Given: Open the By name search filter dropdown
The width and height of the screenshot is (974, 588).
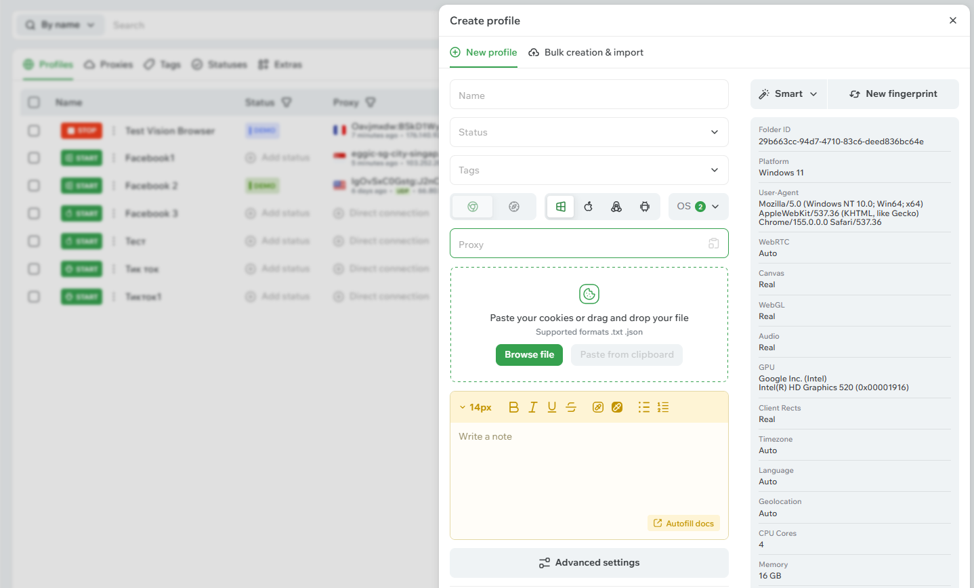Looking at the screenshot, I should coord(60,25).
